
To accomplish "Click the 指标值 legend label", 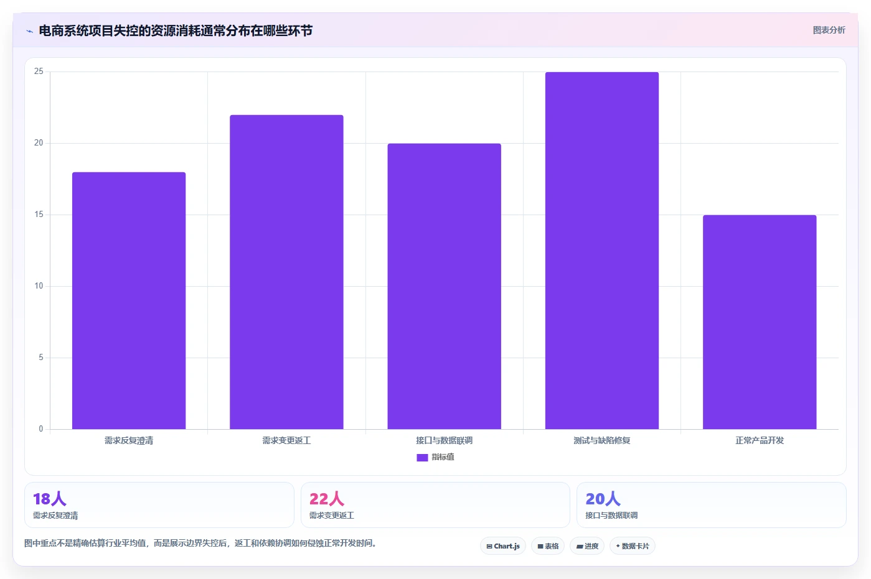I will [443, 457].
